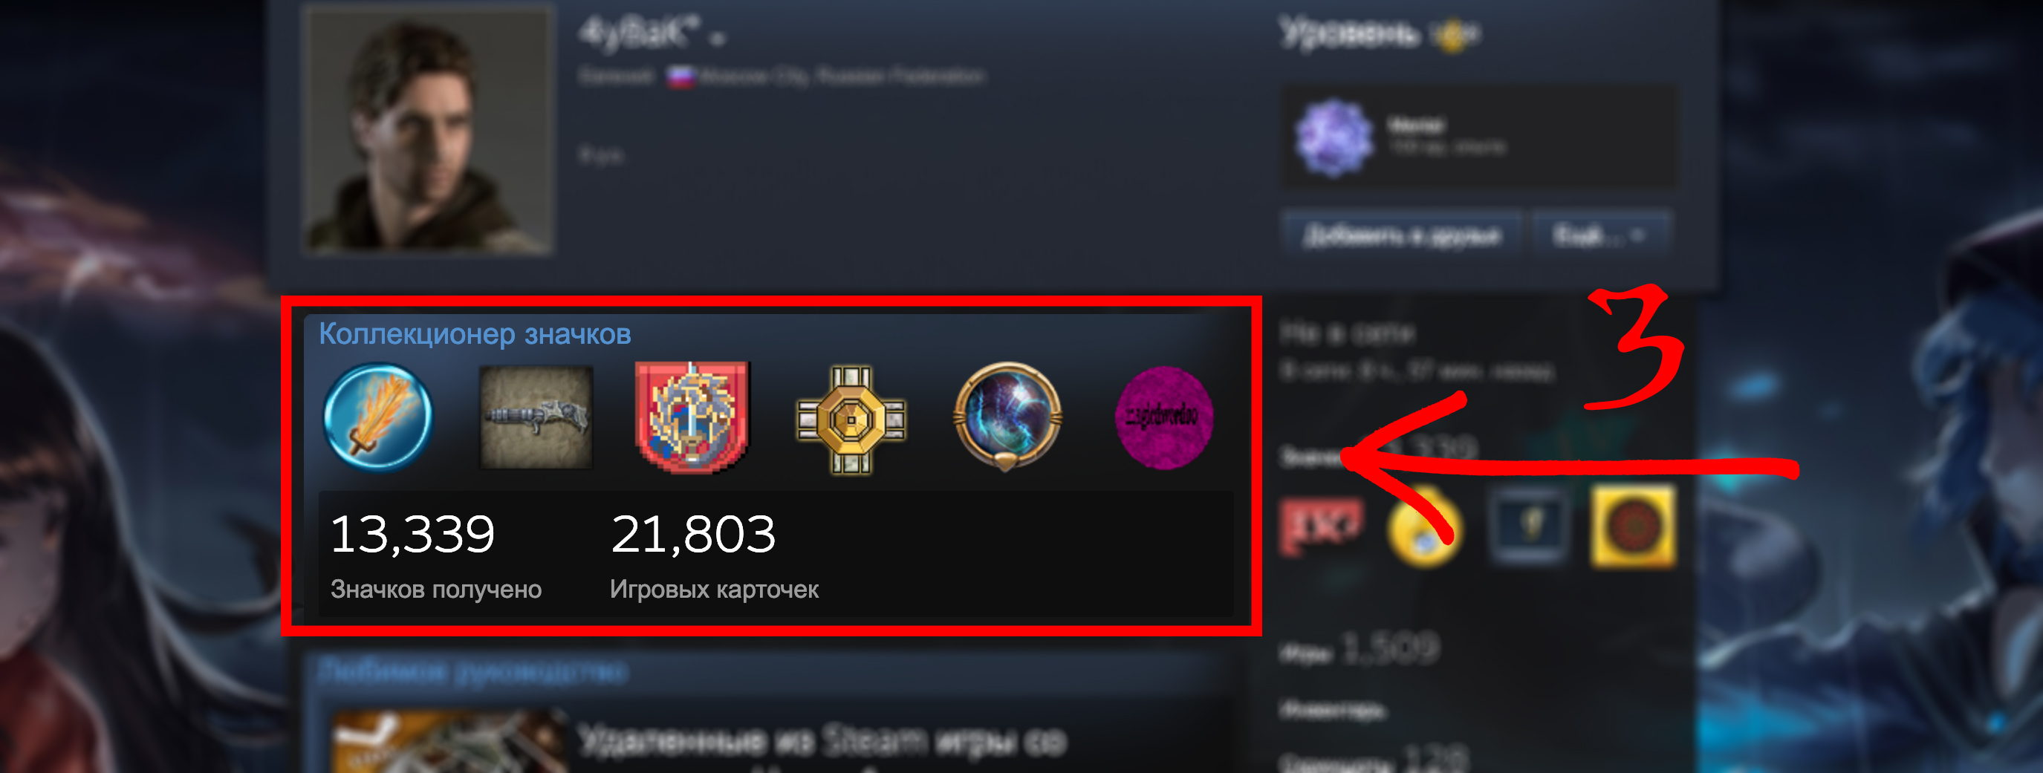Click the purple crystal featured badge icon

(x=1334, y=137)
